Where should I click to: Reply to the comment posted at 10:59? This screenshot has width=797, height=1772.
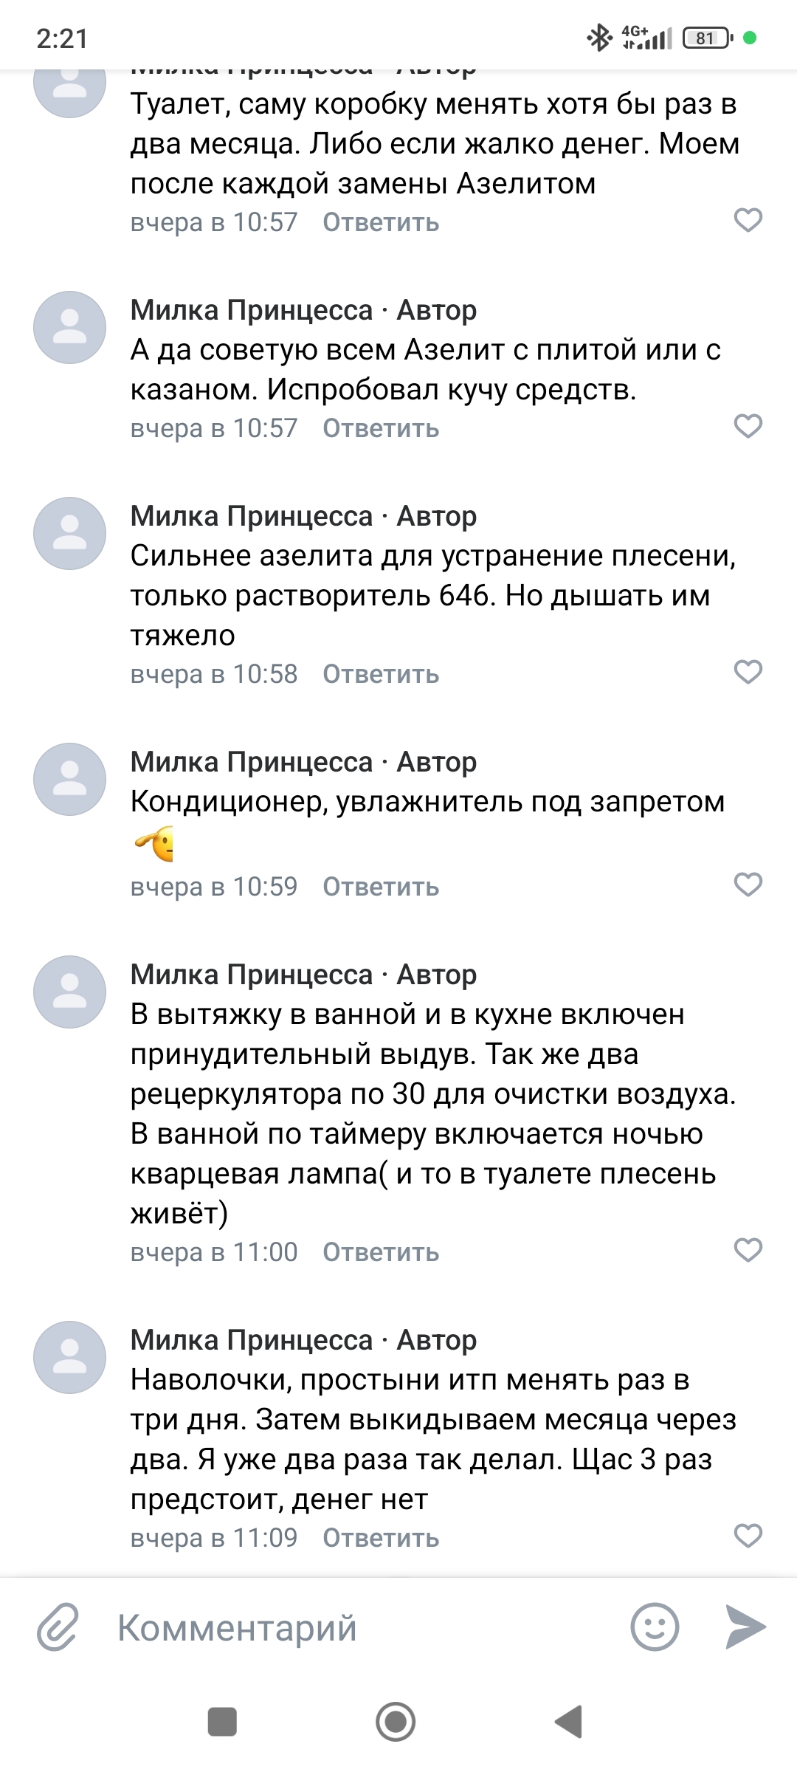click(381, 887)
